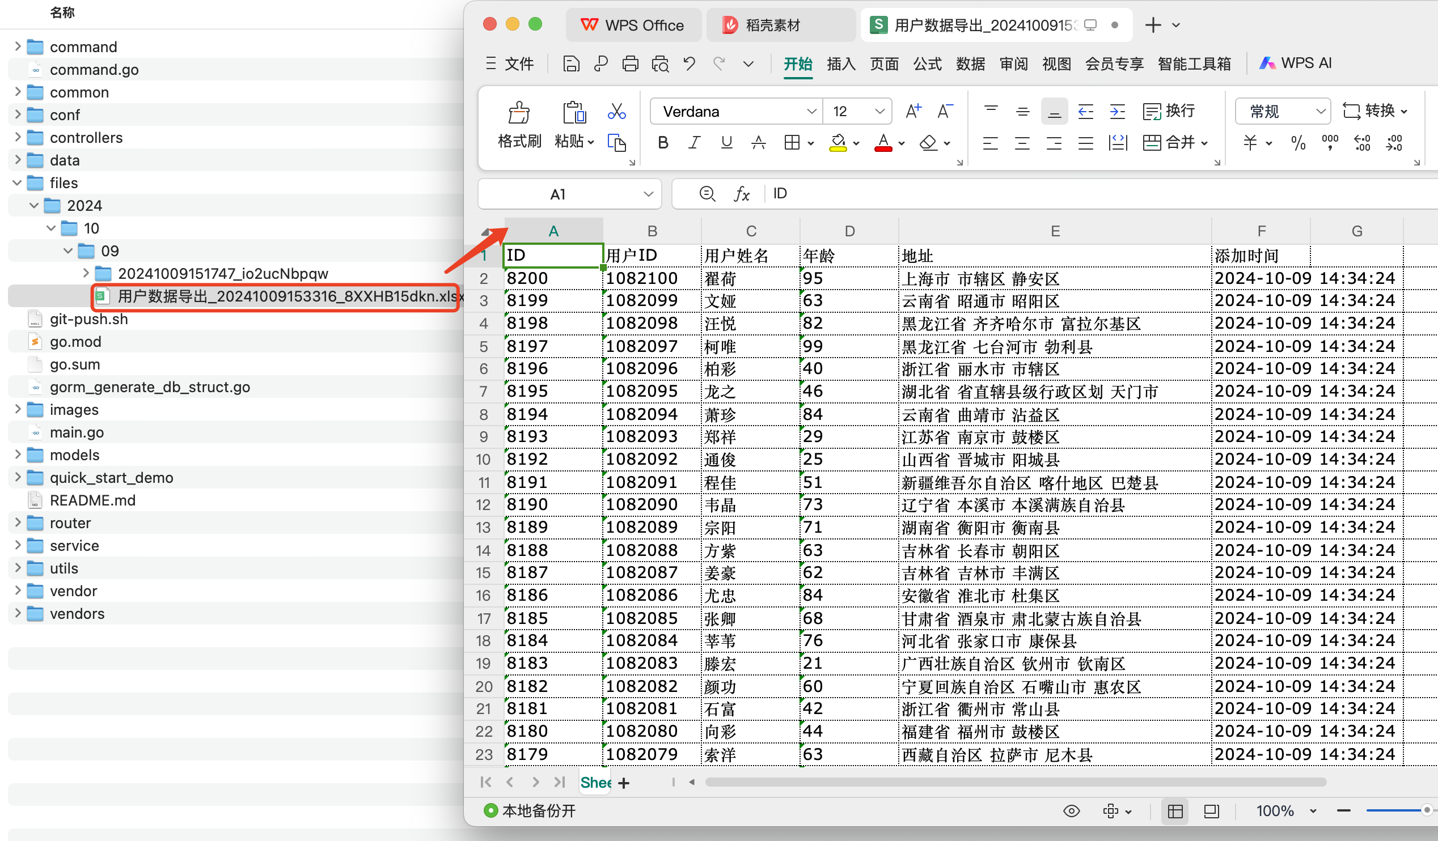Screen dimensions: 1438x841
Task: Click the Format Painter (格式刷) icon
Action: point(519,112)
